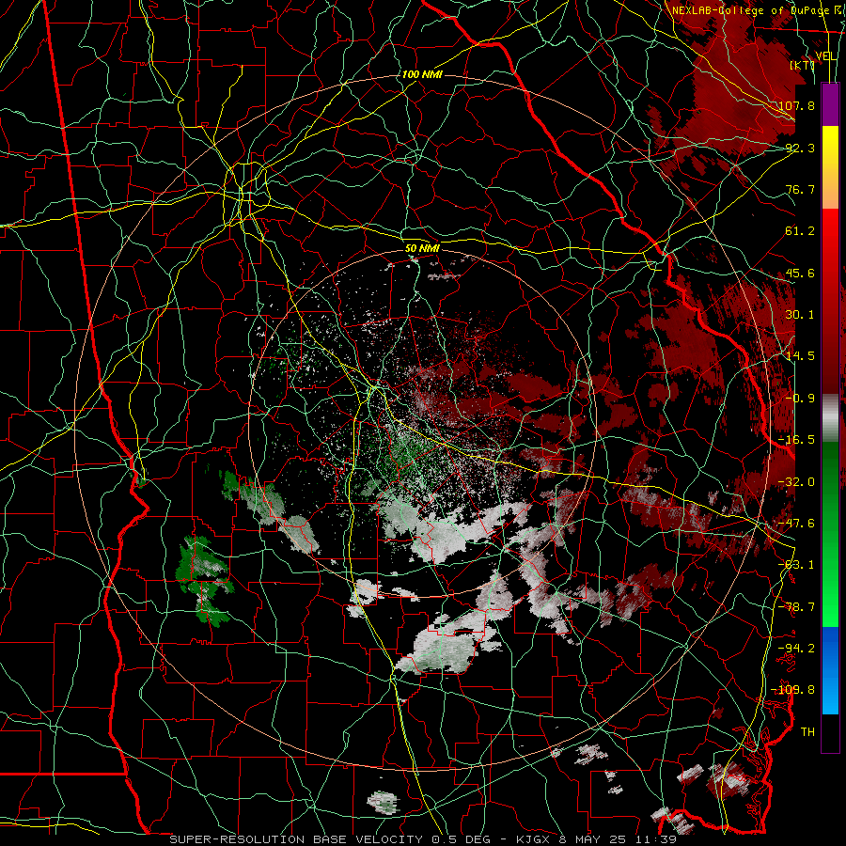
Task: Click the 100 NMI range ring label
Action: point(422,74)
